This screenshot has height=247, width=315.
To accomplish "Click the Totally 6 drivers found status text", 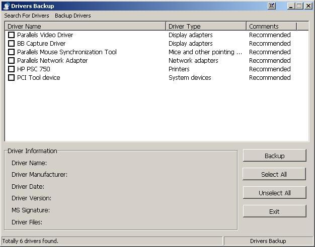I will pos(30,241).
